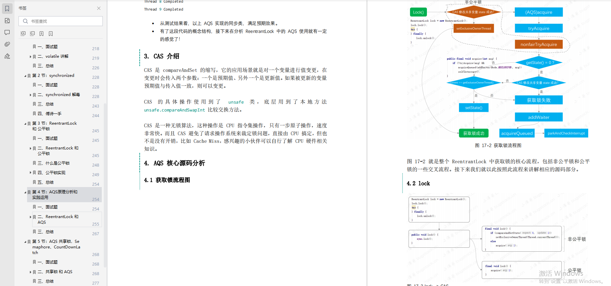This screenshot has height=286, width=611.
Task: Expand 二、ReentrantLock 和 AQS node
Action: [x=30, y=217]
